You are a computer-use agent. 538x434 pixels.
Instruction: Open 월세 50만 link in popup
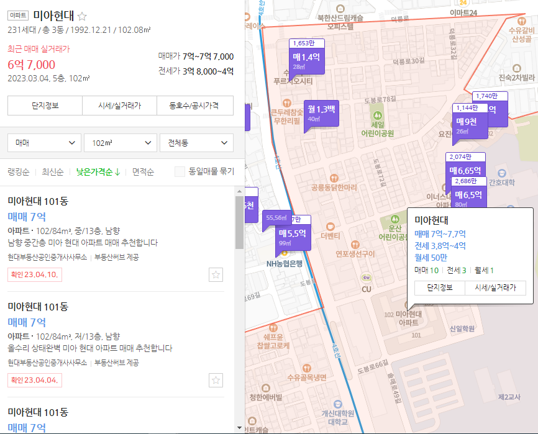(x=431, y=258)
